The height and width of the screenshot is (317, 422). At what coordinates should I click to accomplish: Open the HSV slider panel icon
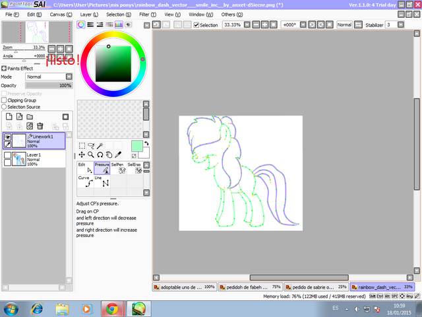pyautogui.click(x=100, y=25)
